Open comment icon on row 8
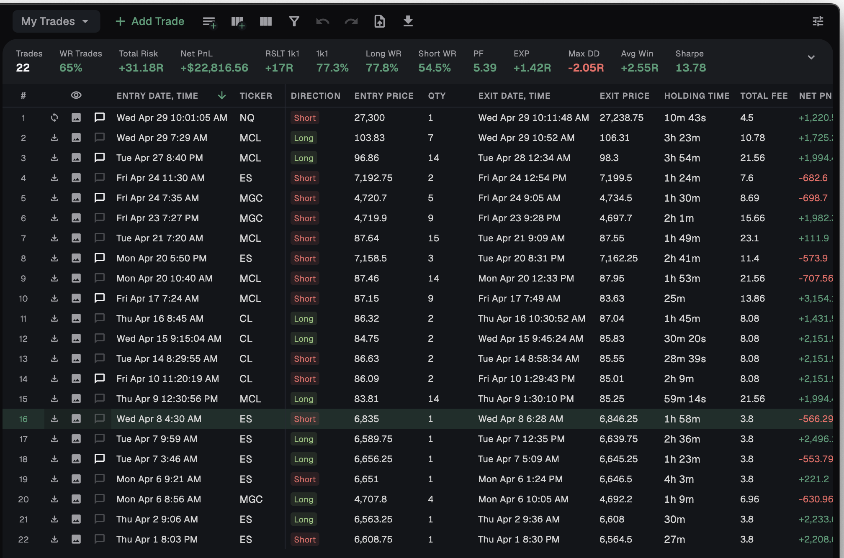The image size is (844, 558). (x=100, y=258)
